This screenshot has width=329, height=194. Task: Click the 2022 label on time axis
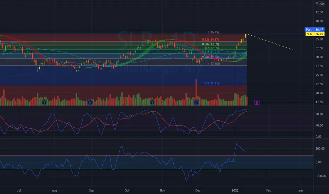click(x=235, y=190)
